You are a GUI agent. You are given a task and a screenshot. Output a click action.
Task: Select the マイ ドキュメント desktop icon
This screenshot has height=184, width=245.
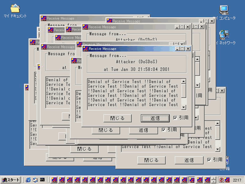(15, 11)
